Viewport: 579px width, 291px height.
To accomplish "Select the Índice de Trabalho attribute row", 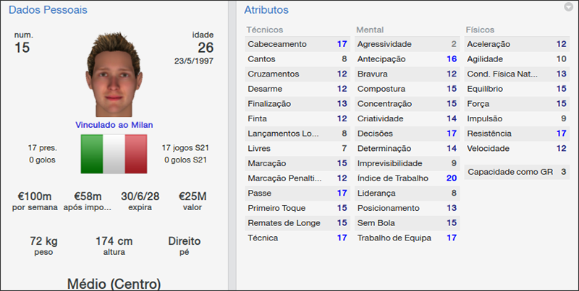I will pyautogui.click(x=407, y=178).
